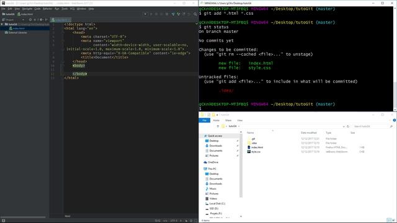Open the File menu in WebStorm

[x=3, y=9]
